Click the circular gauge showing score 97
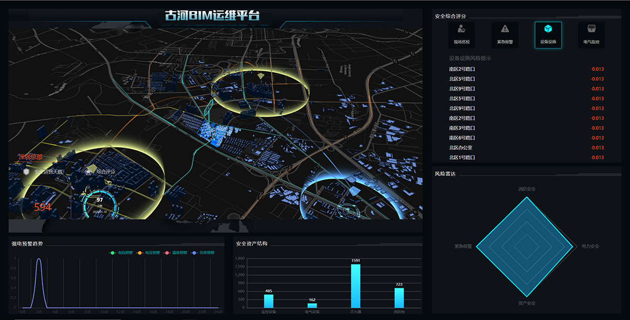The width and height of the screenshot is (630, 320). pyautogui.click(x=99, y=203)
